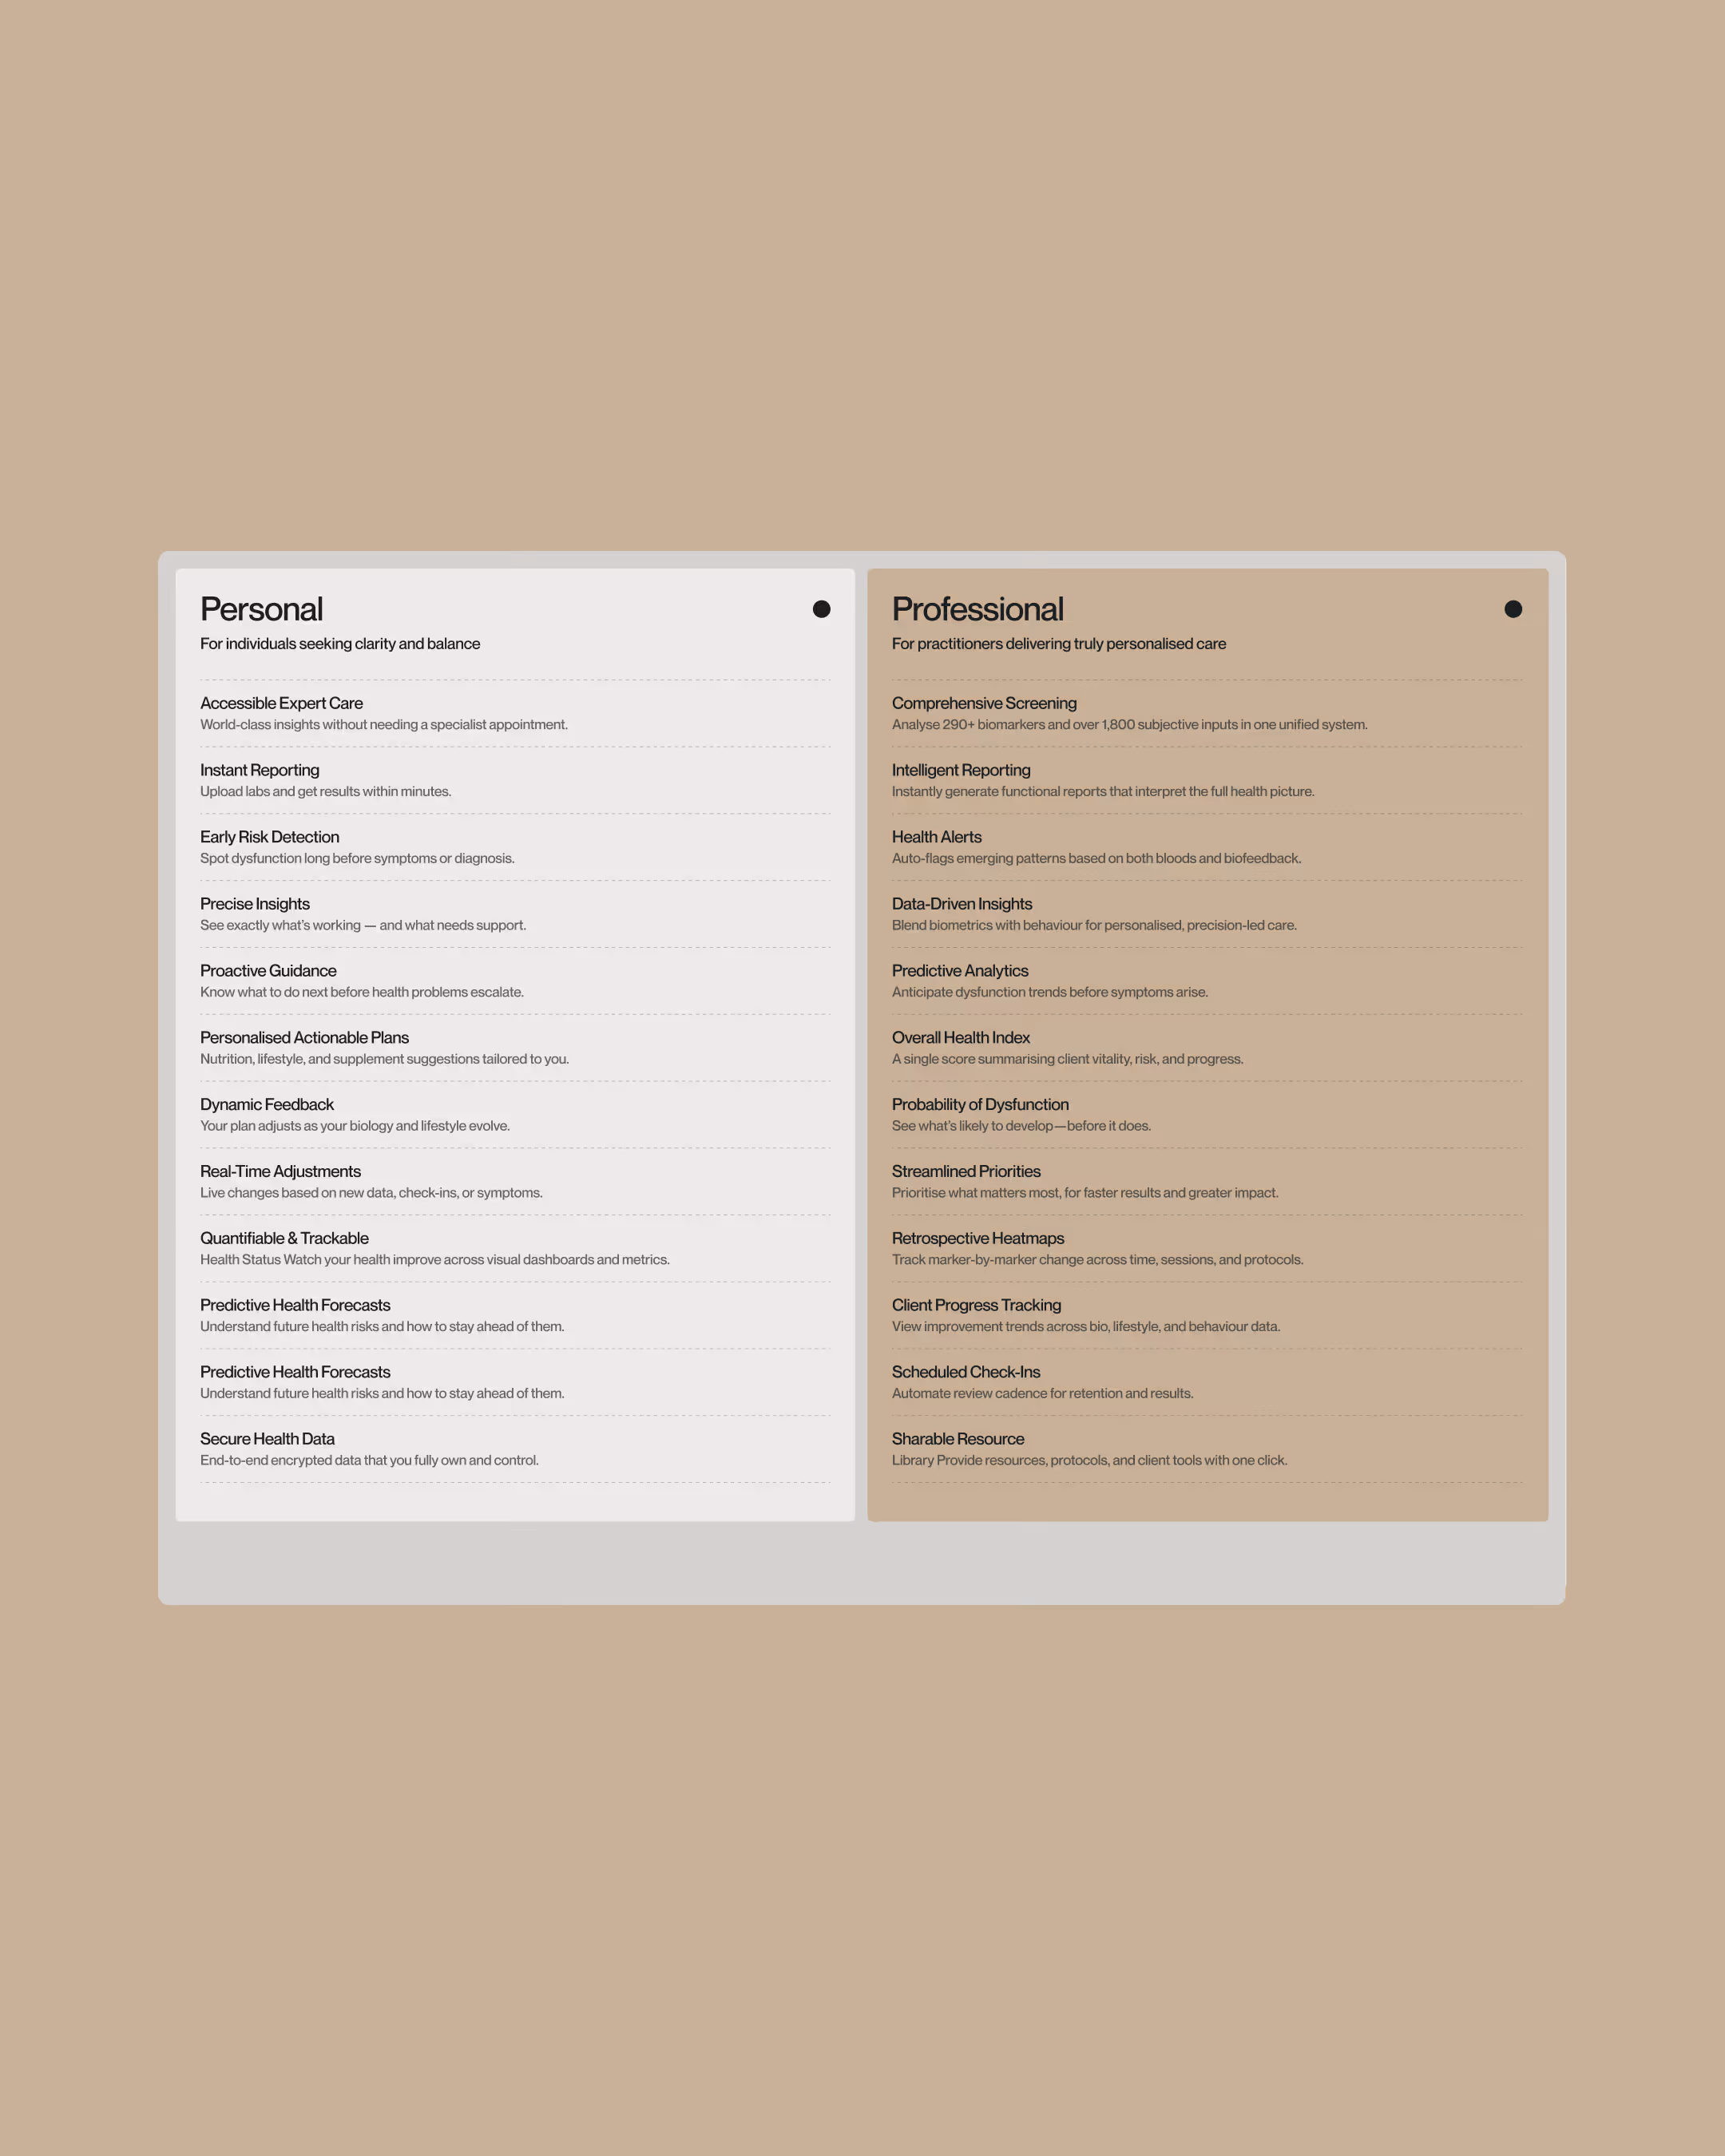Click 'End-to-end encrypted data' description
This screenshot has height=2156, width=1725.
coord(369,1461)
